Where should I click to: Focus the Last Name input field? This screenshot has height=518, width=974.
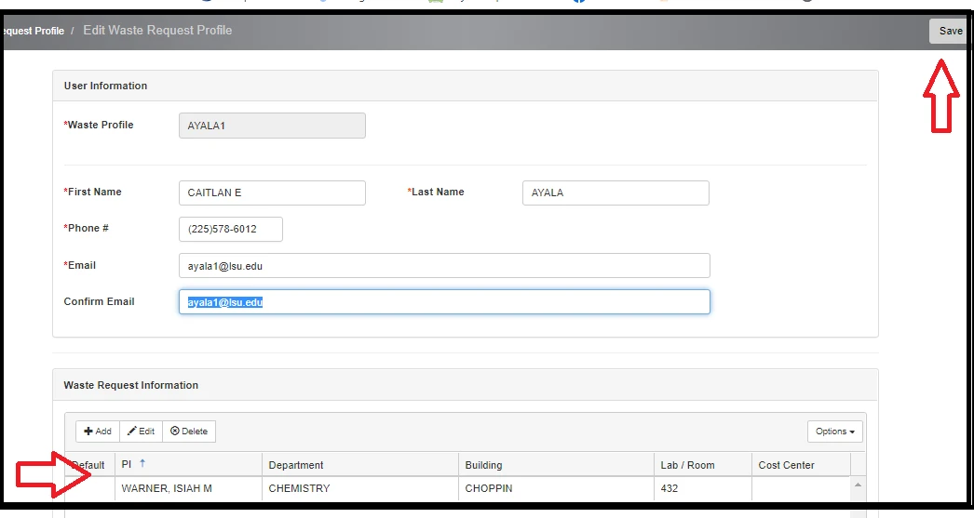tap(616, 193)
